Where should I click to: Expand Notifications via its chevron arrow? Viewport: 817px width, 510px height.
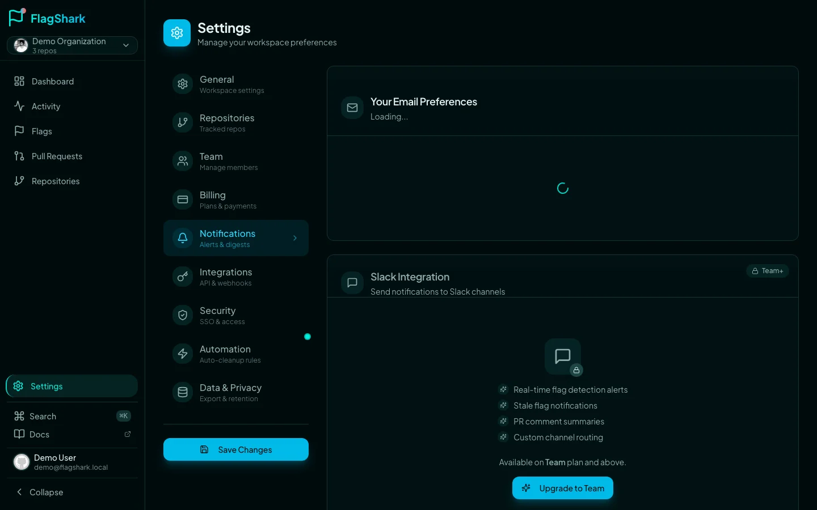click(294, 238)
